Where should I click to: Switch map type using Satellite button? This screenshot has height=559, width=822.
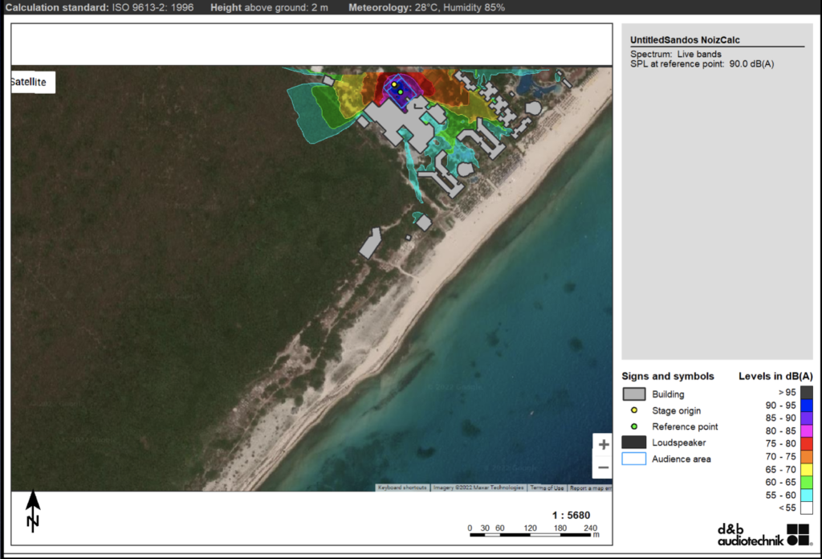coord(32,82)
